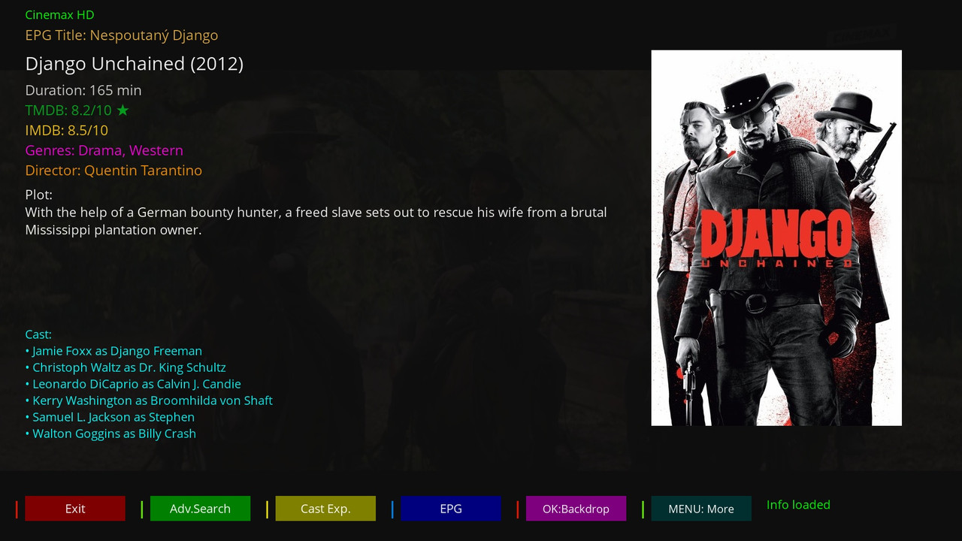Select cast entry Jamie Foxx as Django Freeman

[113, 351]
